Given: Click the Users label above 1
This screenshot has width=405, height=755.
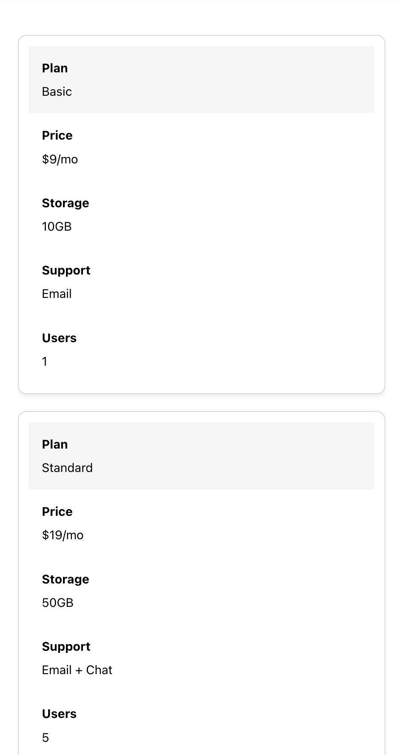Looking at the screenshot, I should pos(59,338).
